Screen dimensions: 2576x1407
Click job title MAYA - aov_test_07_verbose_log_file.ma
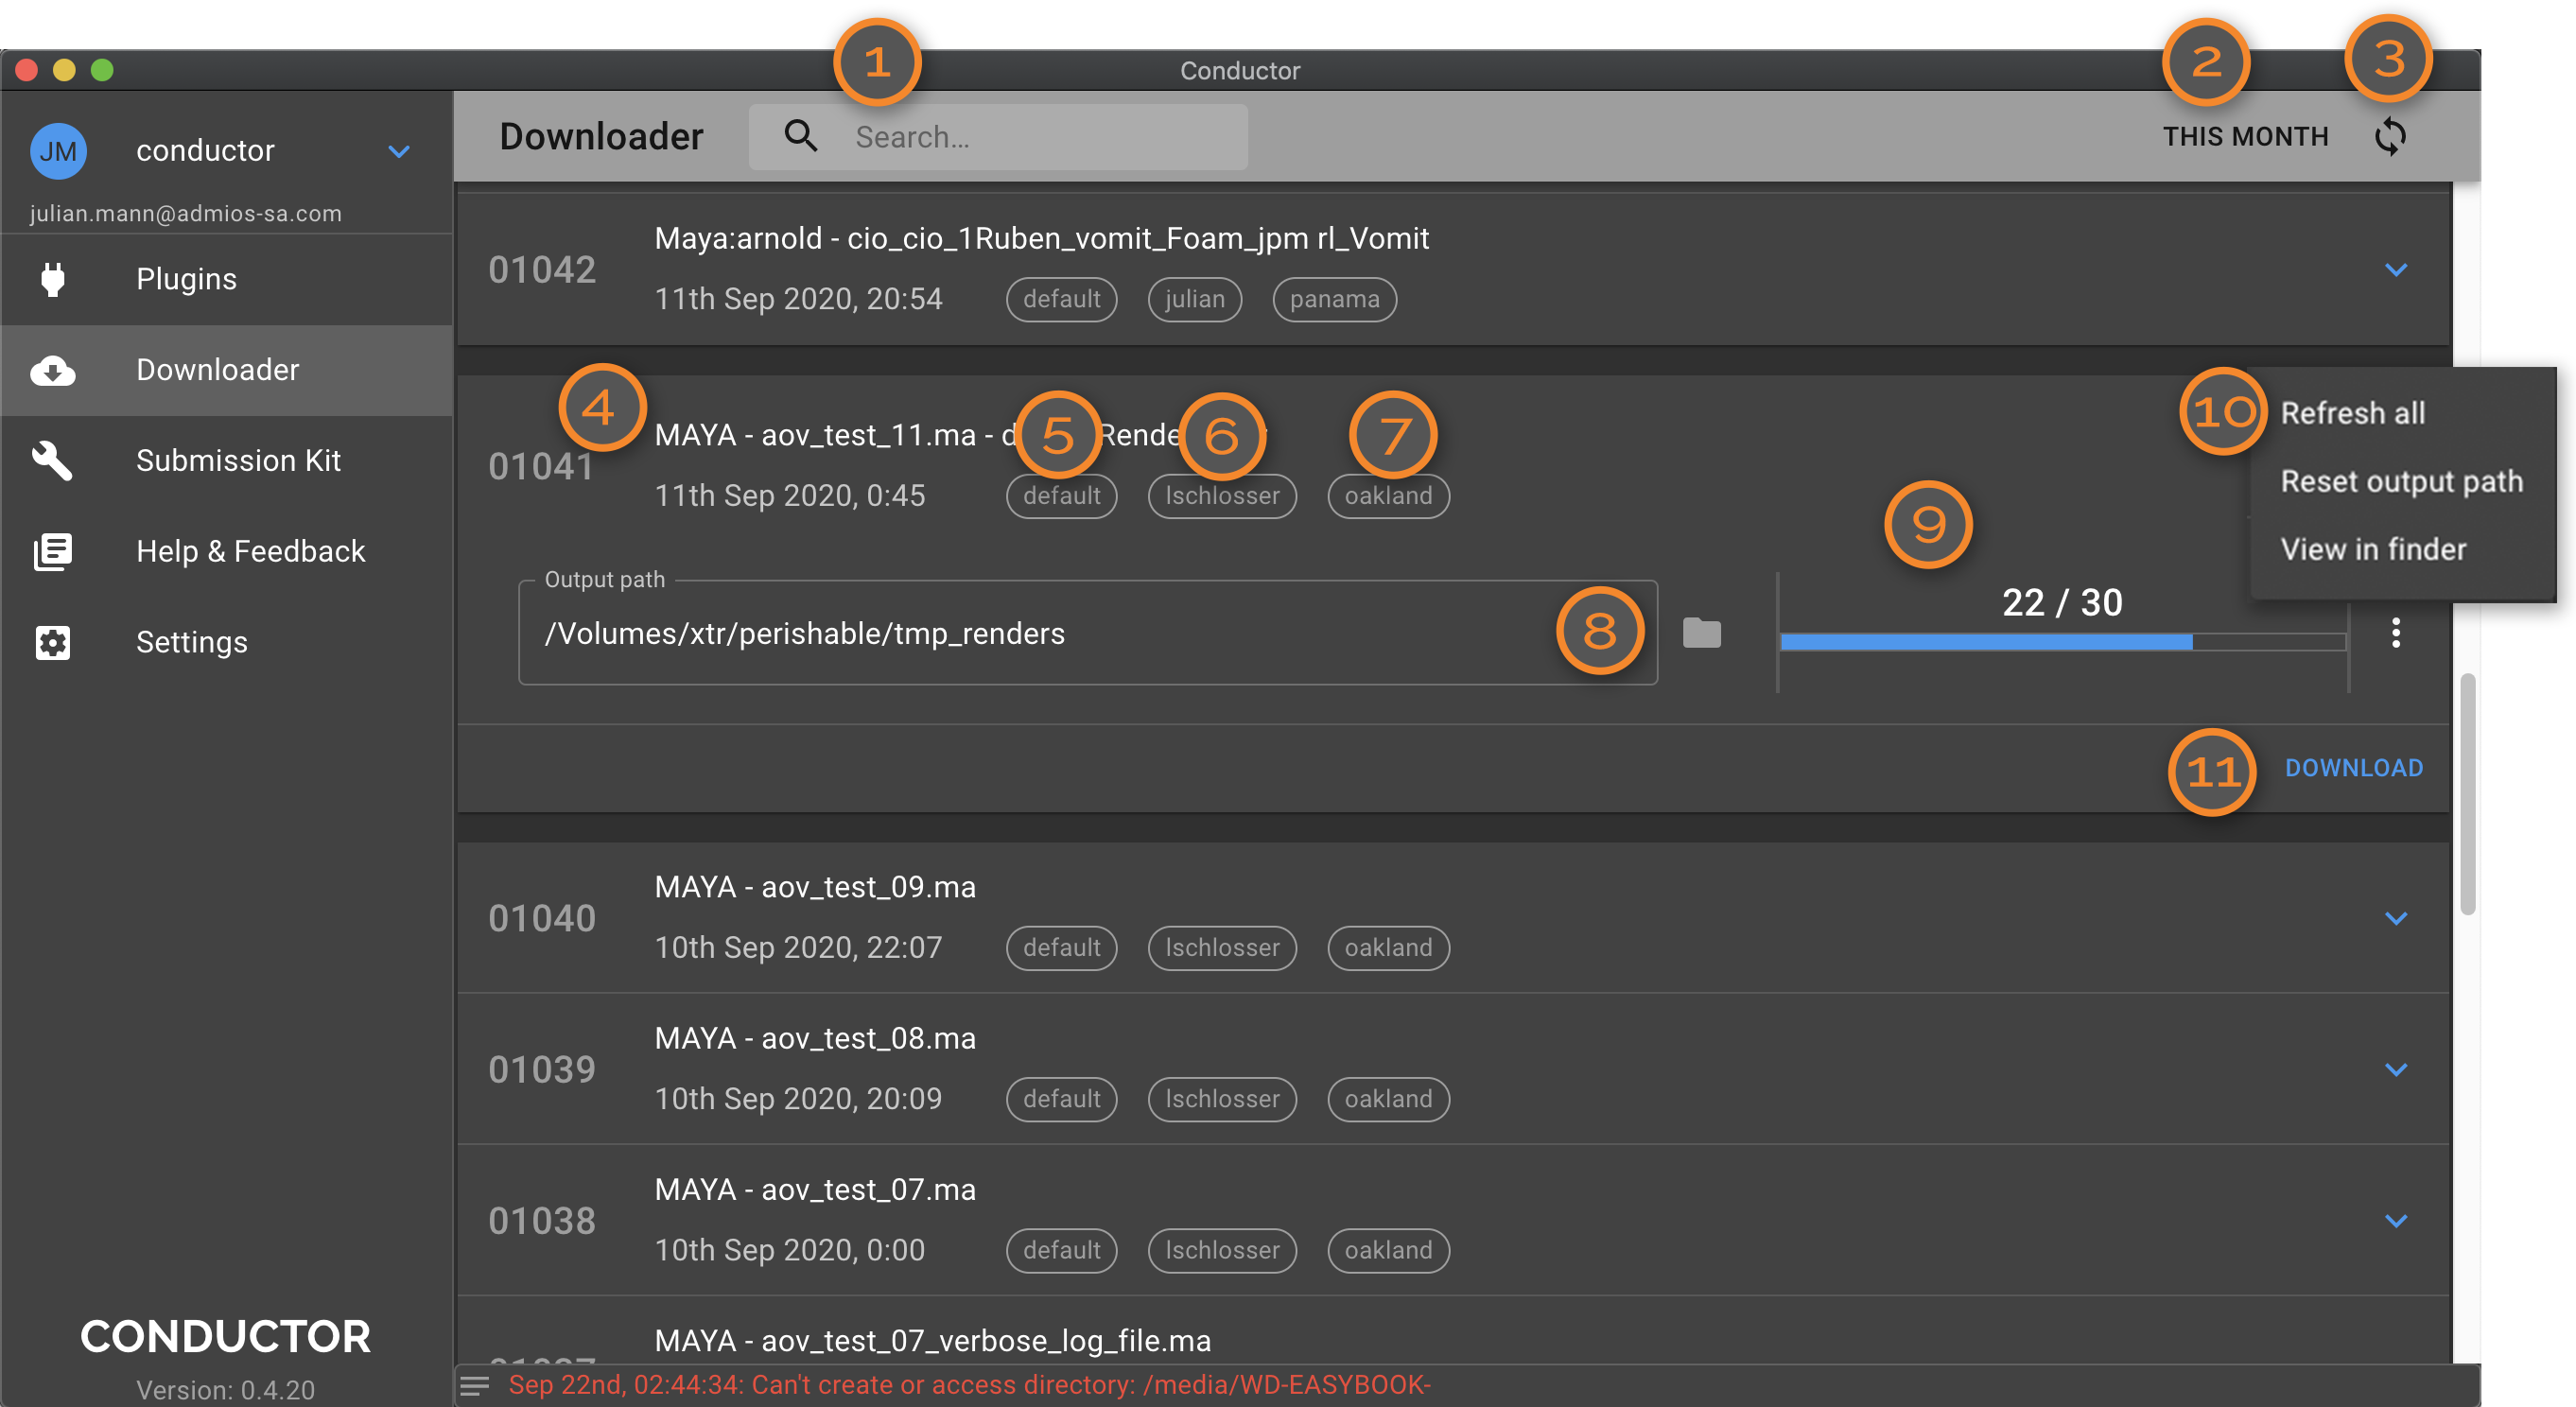pyautogui.click(x=932, y=1341)
